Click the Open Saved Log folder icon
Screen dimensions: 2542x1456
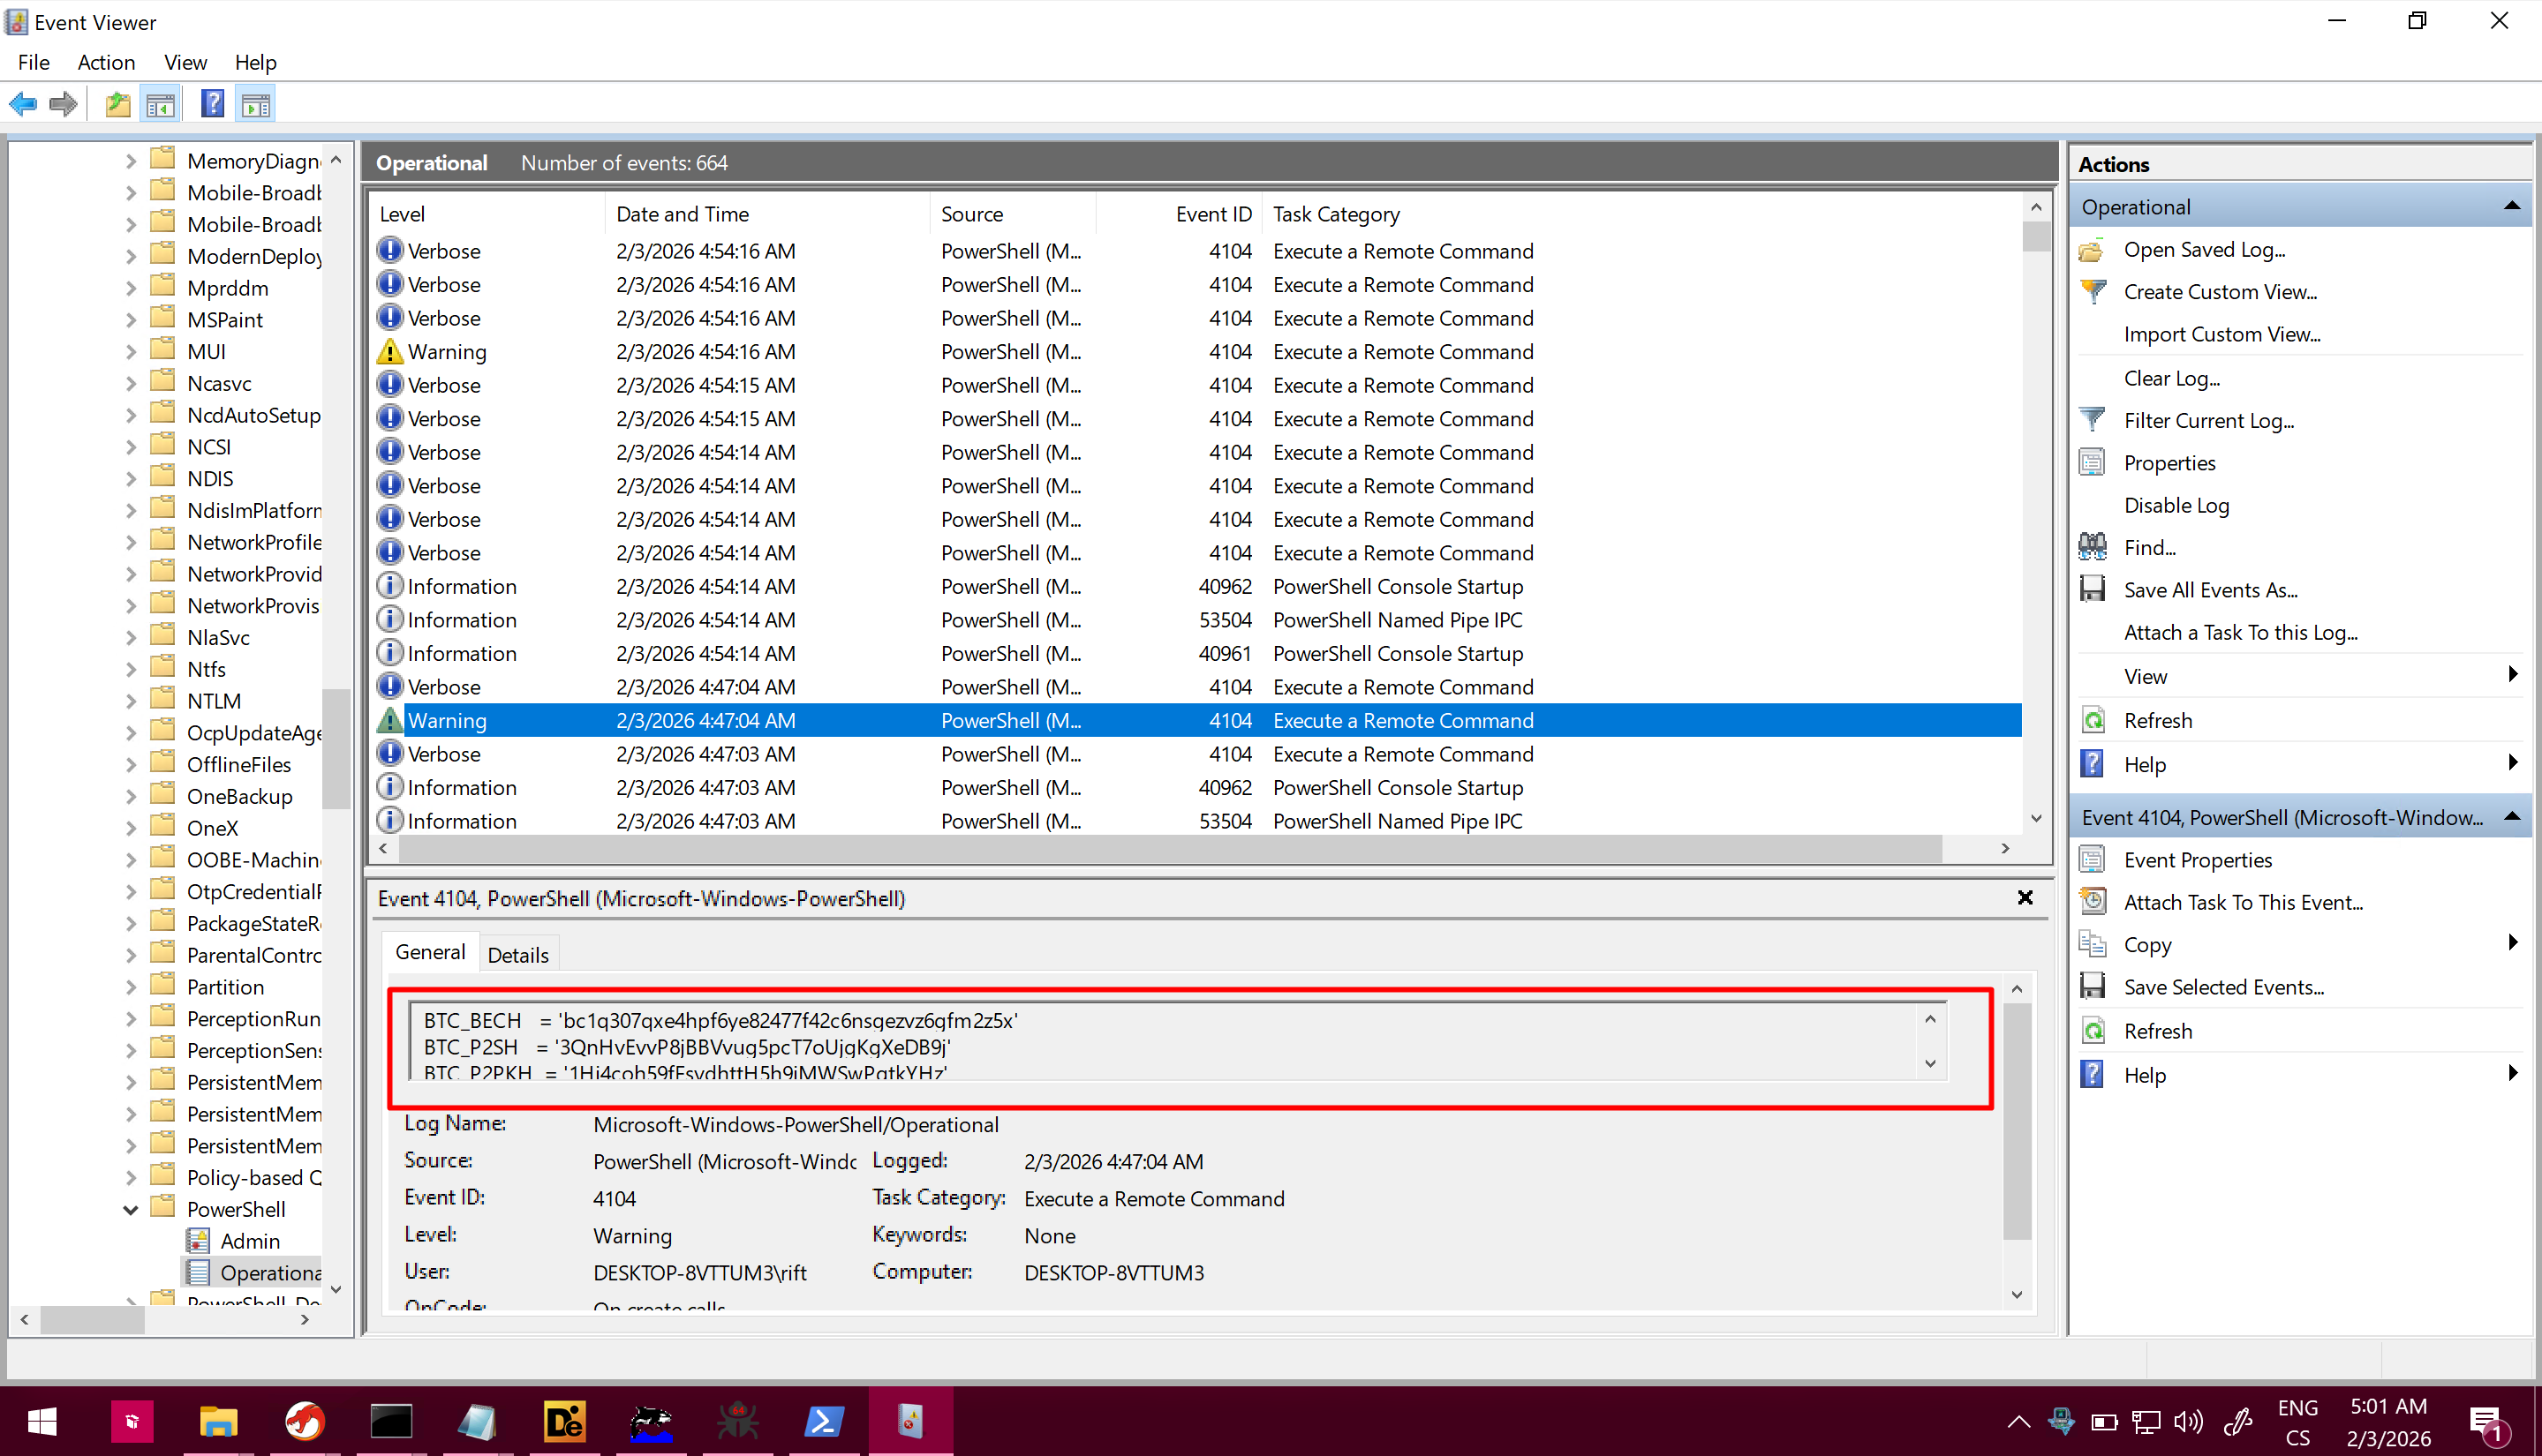coord(2092,250)
